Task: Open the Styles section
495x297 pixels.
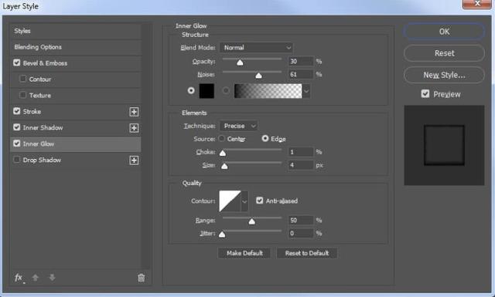Action: [x=76, y=31]
